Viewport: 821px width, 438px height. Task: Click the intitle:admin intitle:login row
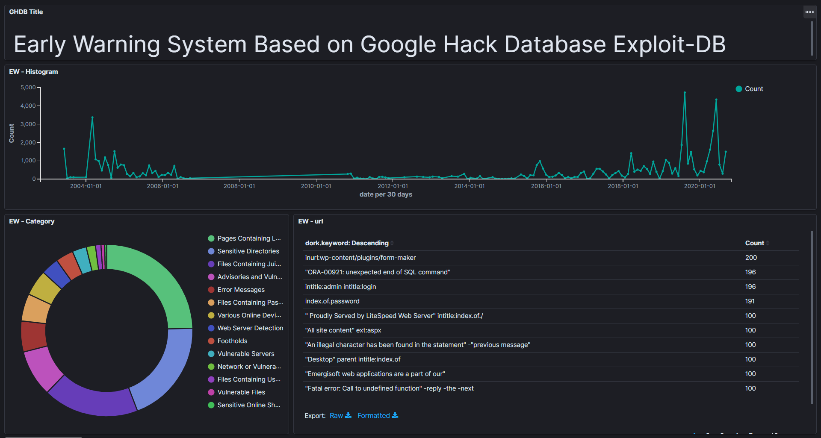click(x=551, y=287)
